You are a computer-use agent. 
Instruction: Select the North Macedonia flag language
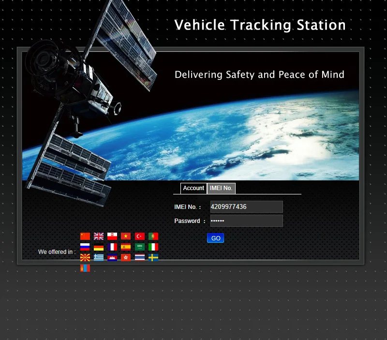pyautogui.click(x=85, y=258)
